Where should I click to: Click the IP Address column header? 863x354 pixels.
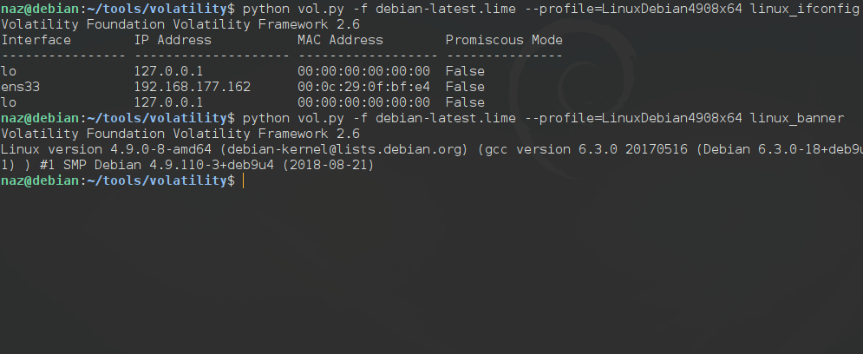tap(173, 40)
